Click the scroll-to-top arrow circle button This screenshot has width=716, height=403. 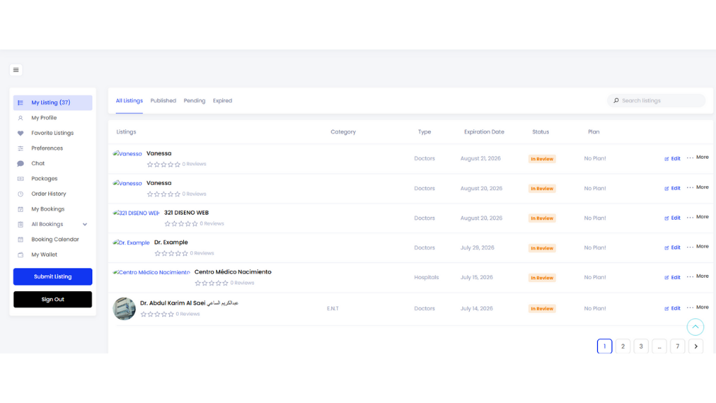(695, 327)
